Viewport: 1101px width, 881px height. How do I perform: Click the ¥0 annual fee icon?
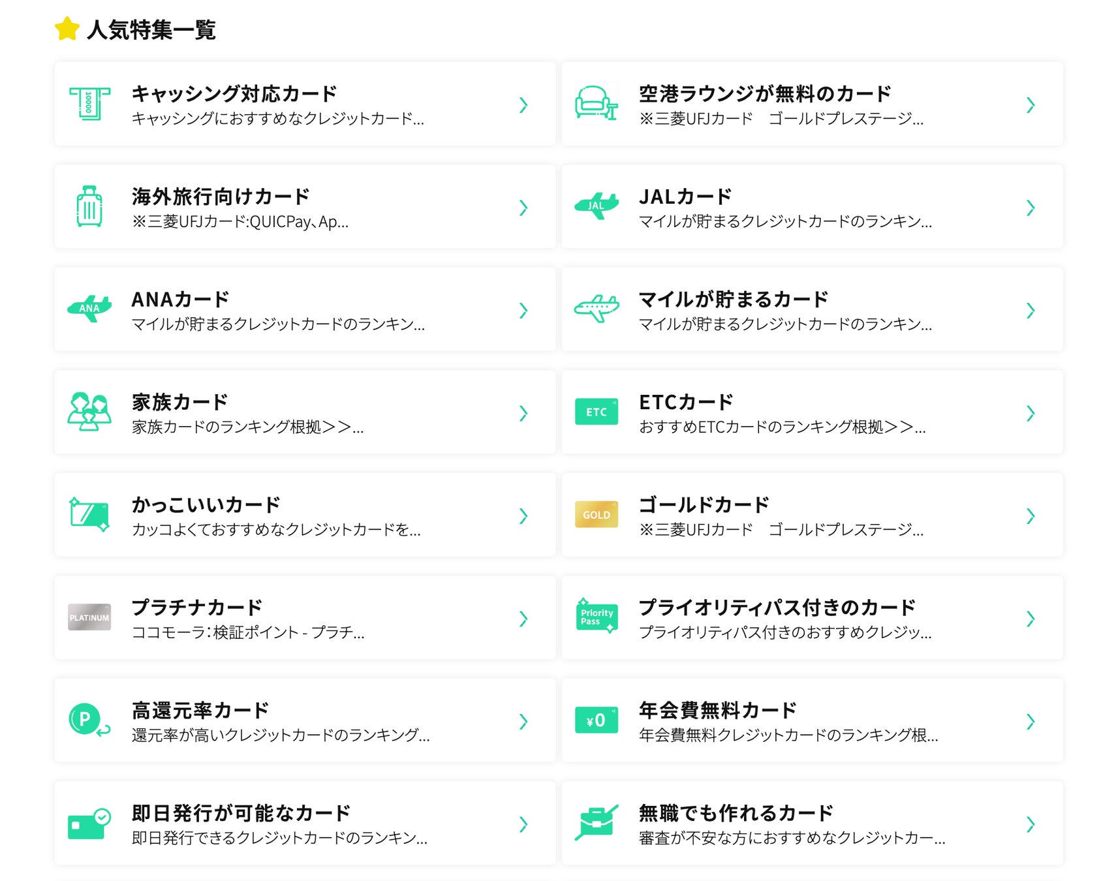596,720
